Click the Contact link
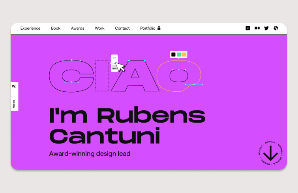The height and width of the screenshot is (193, 298). (x=122, y=28)
